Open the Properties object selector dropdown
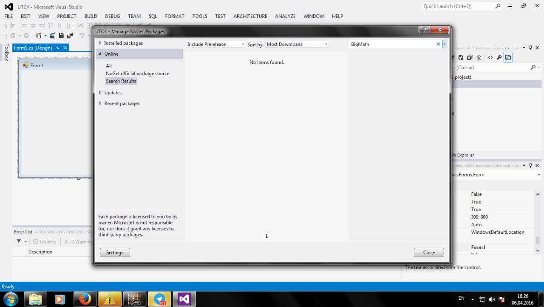Screen dimensions: 544x307 (x=539, y=175)
